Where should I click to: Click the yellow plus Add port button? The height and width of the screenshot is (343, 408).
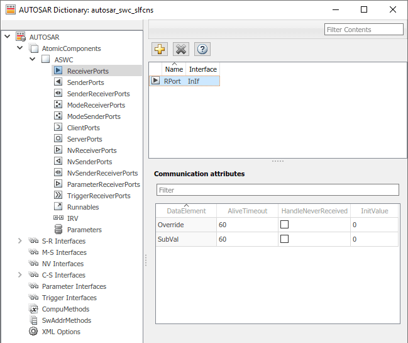pos(160,49)
